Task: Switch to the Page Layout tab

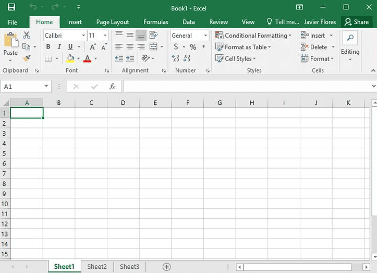Action: pos(113,22)
